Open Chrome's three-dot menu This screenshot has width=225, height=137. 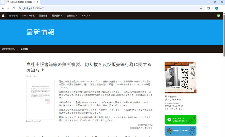222,8
